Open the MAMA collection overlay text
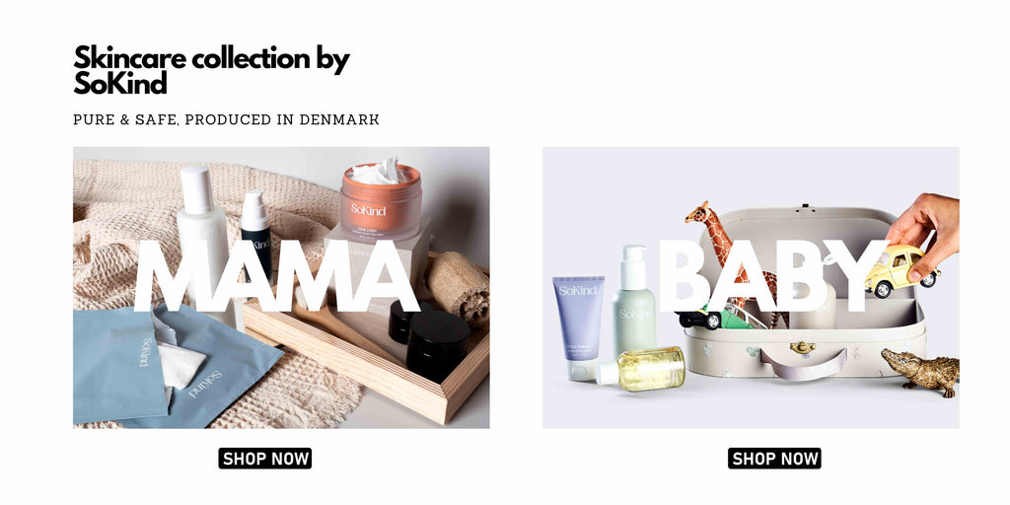Viewport: 1010px width, 505px height. tap(277, 276)
